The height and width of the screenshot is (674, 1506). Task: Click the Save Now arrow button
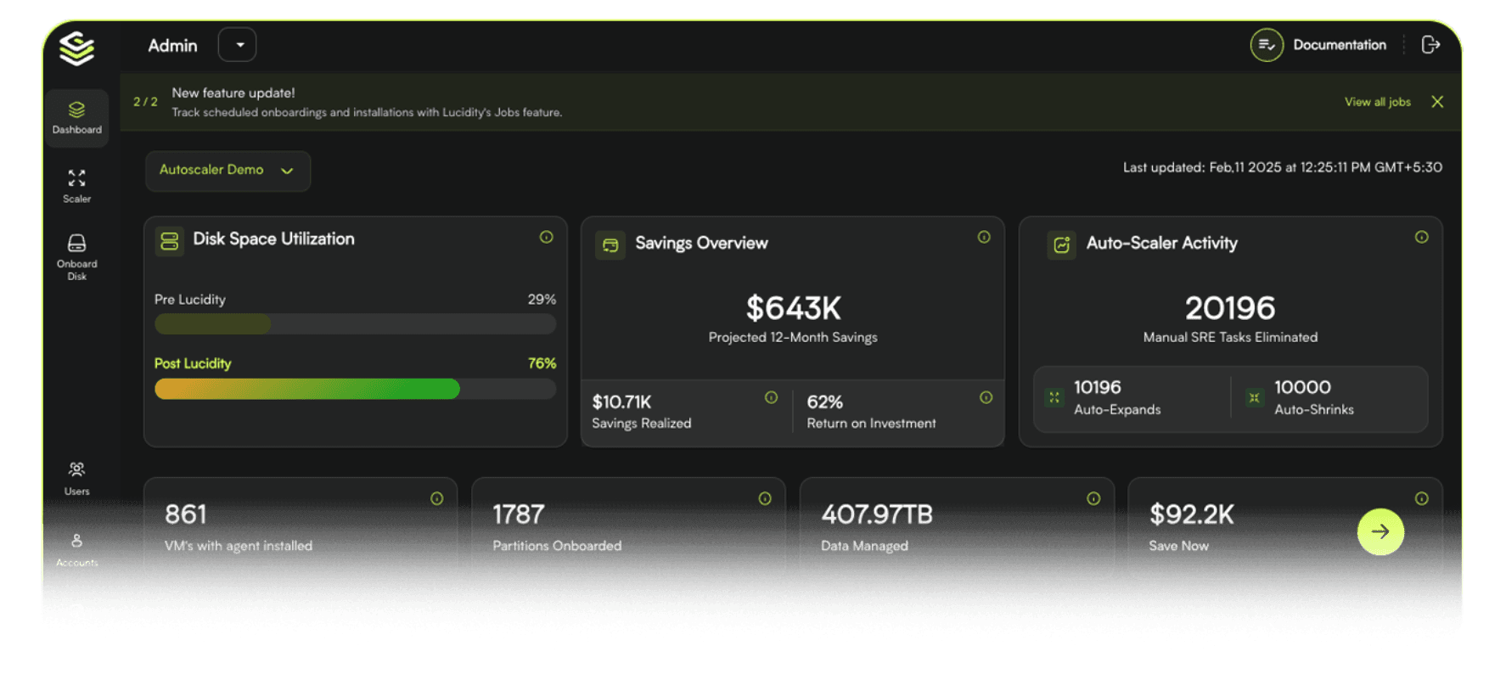point(1380,532)
